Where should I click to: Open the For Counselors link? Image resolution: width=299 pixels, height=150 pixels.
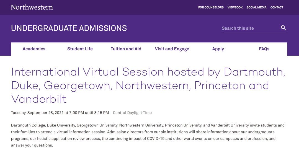point(211,7)
